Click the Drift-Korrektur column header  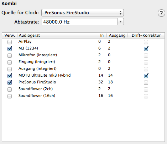(x=146, y=35)
